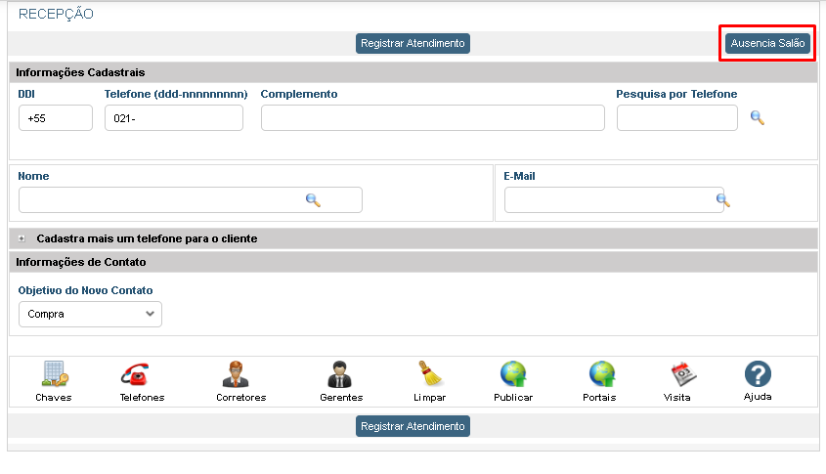
Task: Click the Telefones red phone icon
Action: pyautogui.click(x=134, y=374)
